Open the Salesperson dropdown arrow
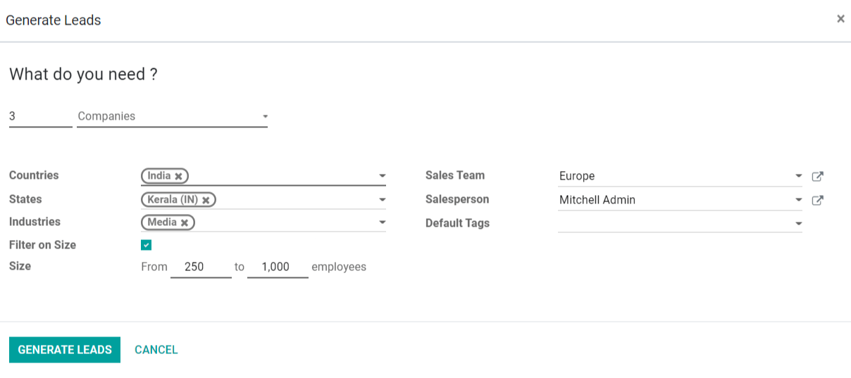 tap(798, 200)
